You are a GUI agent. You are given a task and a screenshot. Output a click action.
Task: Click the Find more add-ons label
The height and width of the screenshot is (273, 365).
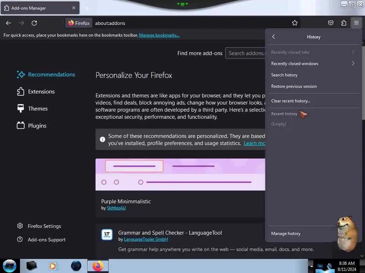tap(200, 53)
